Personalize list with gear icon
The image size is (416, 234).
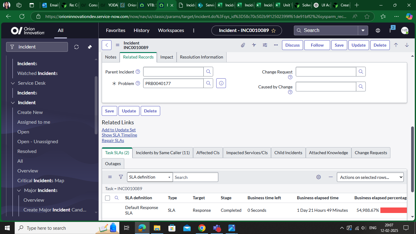coord(319,177)
